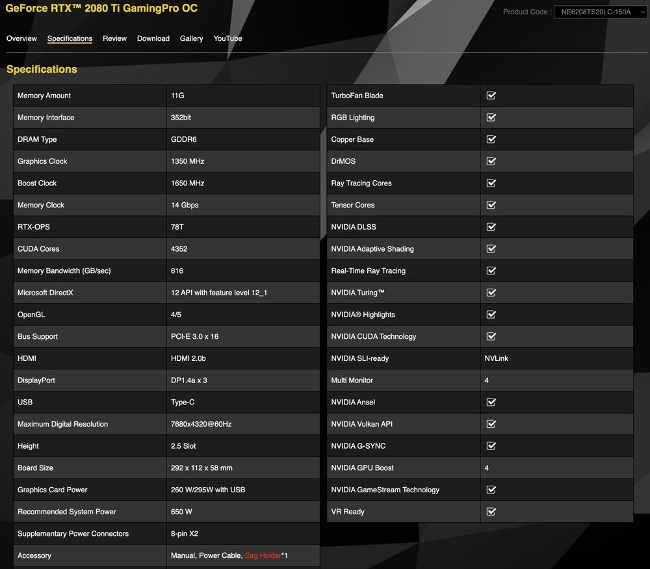
Task: Click the 352bit memory interface value
Action: [x=181, y=117]
